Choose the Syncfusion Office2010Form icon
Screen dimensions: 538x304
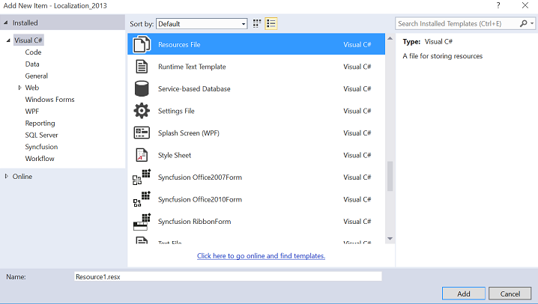click(142, 199)
